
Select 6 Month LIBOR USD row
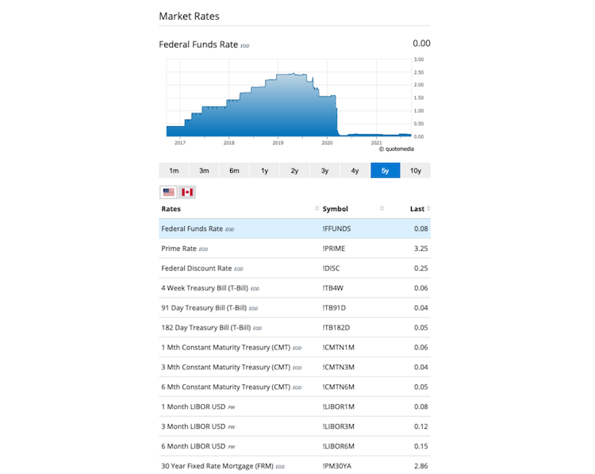point(294,446)
